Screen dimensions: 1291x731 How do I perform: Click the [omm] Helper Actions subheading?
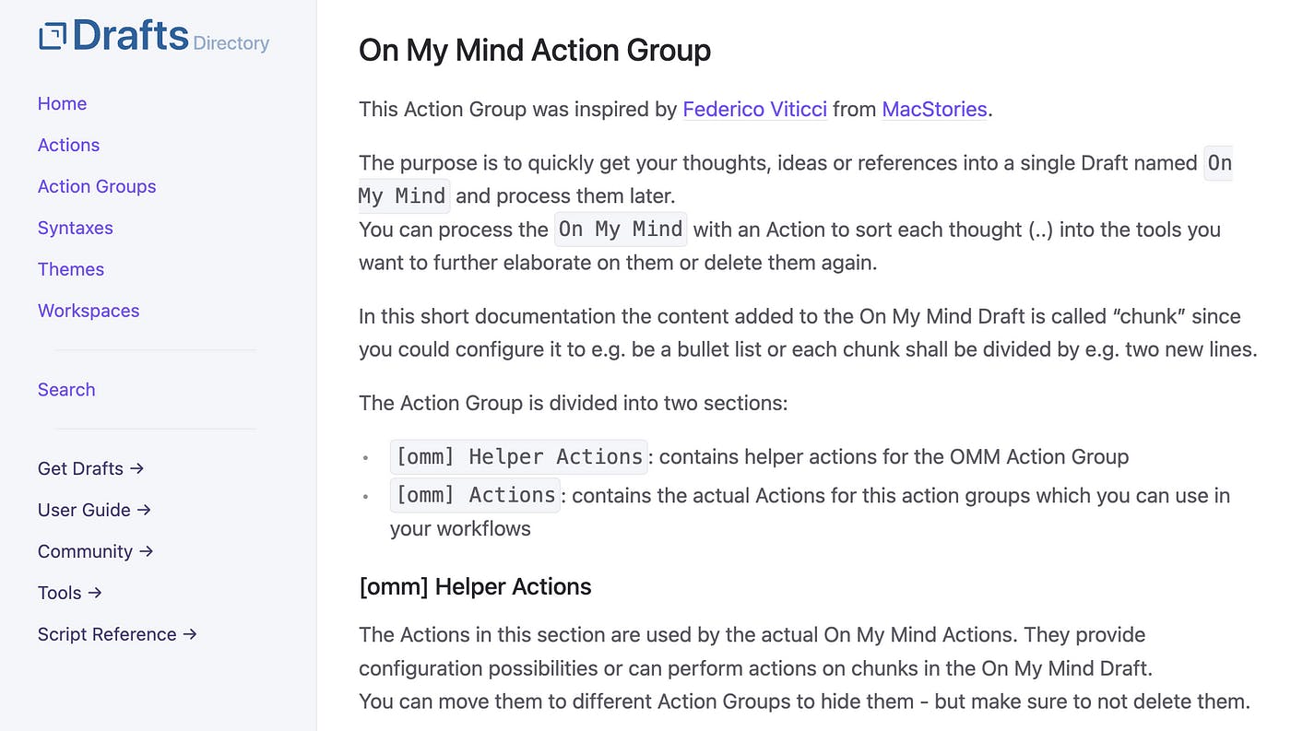pos(475,587)
